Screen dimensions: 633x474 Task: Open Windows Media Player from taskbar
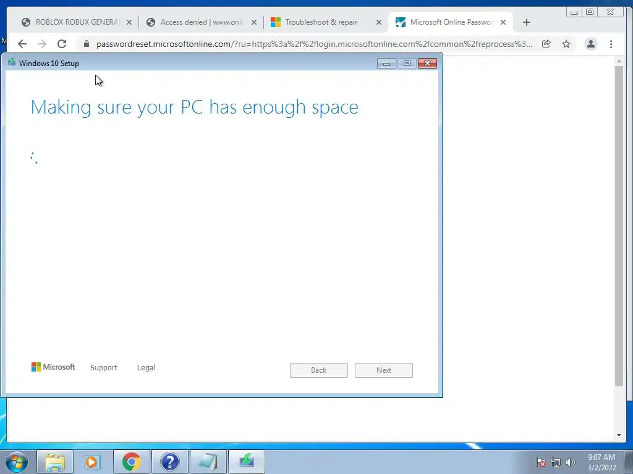tap(93, 462)
